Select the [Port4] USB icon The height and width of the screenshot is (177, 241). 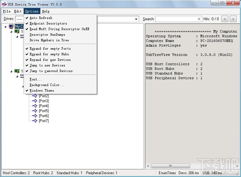point(35,106)
